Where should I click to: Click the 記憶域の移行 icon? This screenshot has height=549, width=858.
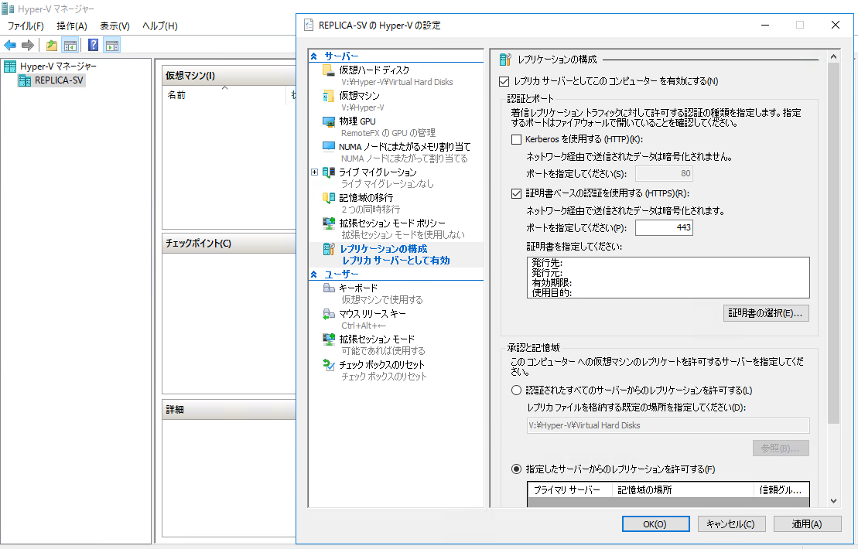[x=328, y=197]
